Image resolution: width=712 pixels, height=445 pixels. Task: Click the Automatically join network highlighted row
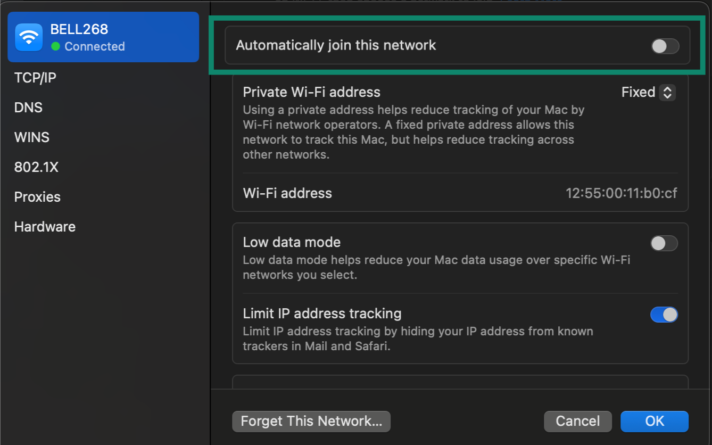coord(461,45)
